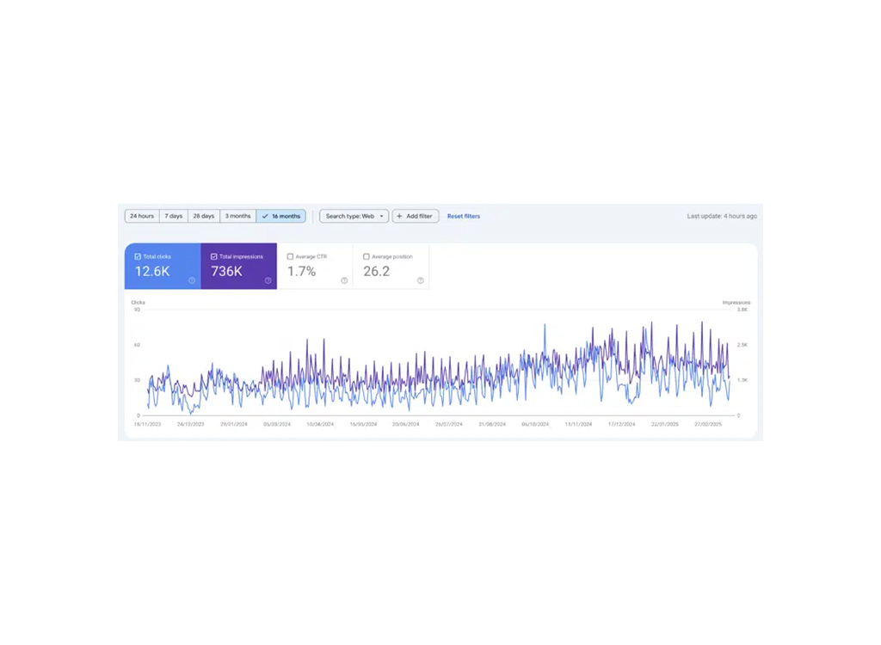Viewport: 881px width, 645px height.
Task: Click the help icon on Total clicks card
Action: 191,280
